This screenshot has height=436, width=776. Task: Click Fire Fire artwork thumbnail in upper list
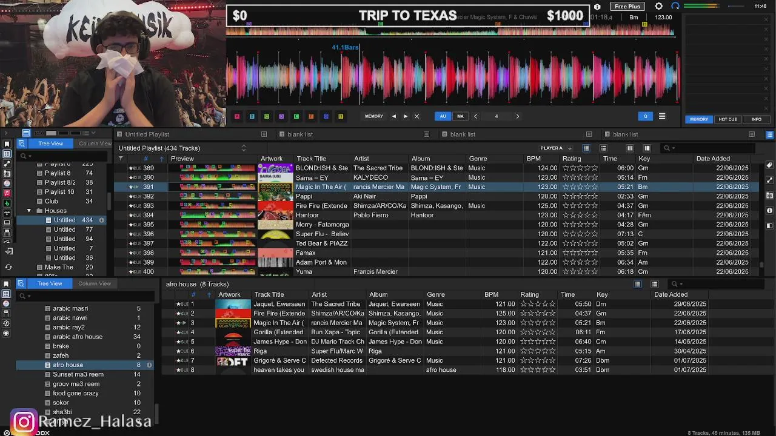tap(275, 206)
